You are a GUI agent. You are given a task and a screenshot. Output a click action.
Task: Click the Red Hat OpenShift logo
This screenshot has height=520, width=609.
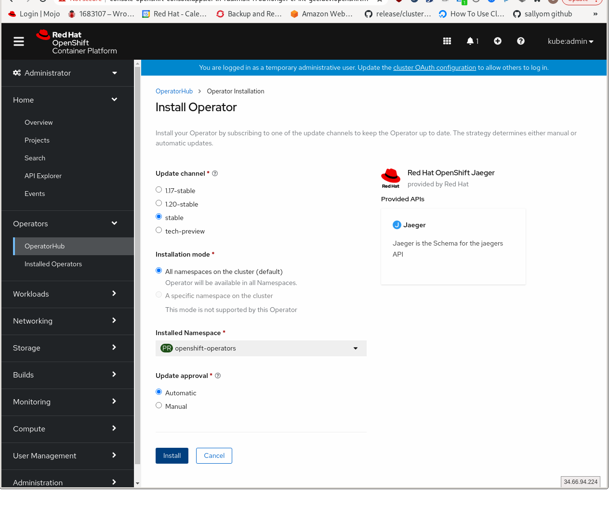pos(77,42)
